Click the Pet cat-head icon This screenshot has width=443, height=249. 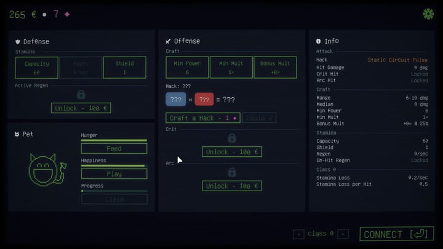(x=17, y=134)
